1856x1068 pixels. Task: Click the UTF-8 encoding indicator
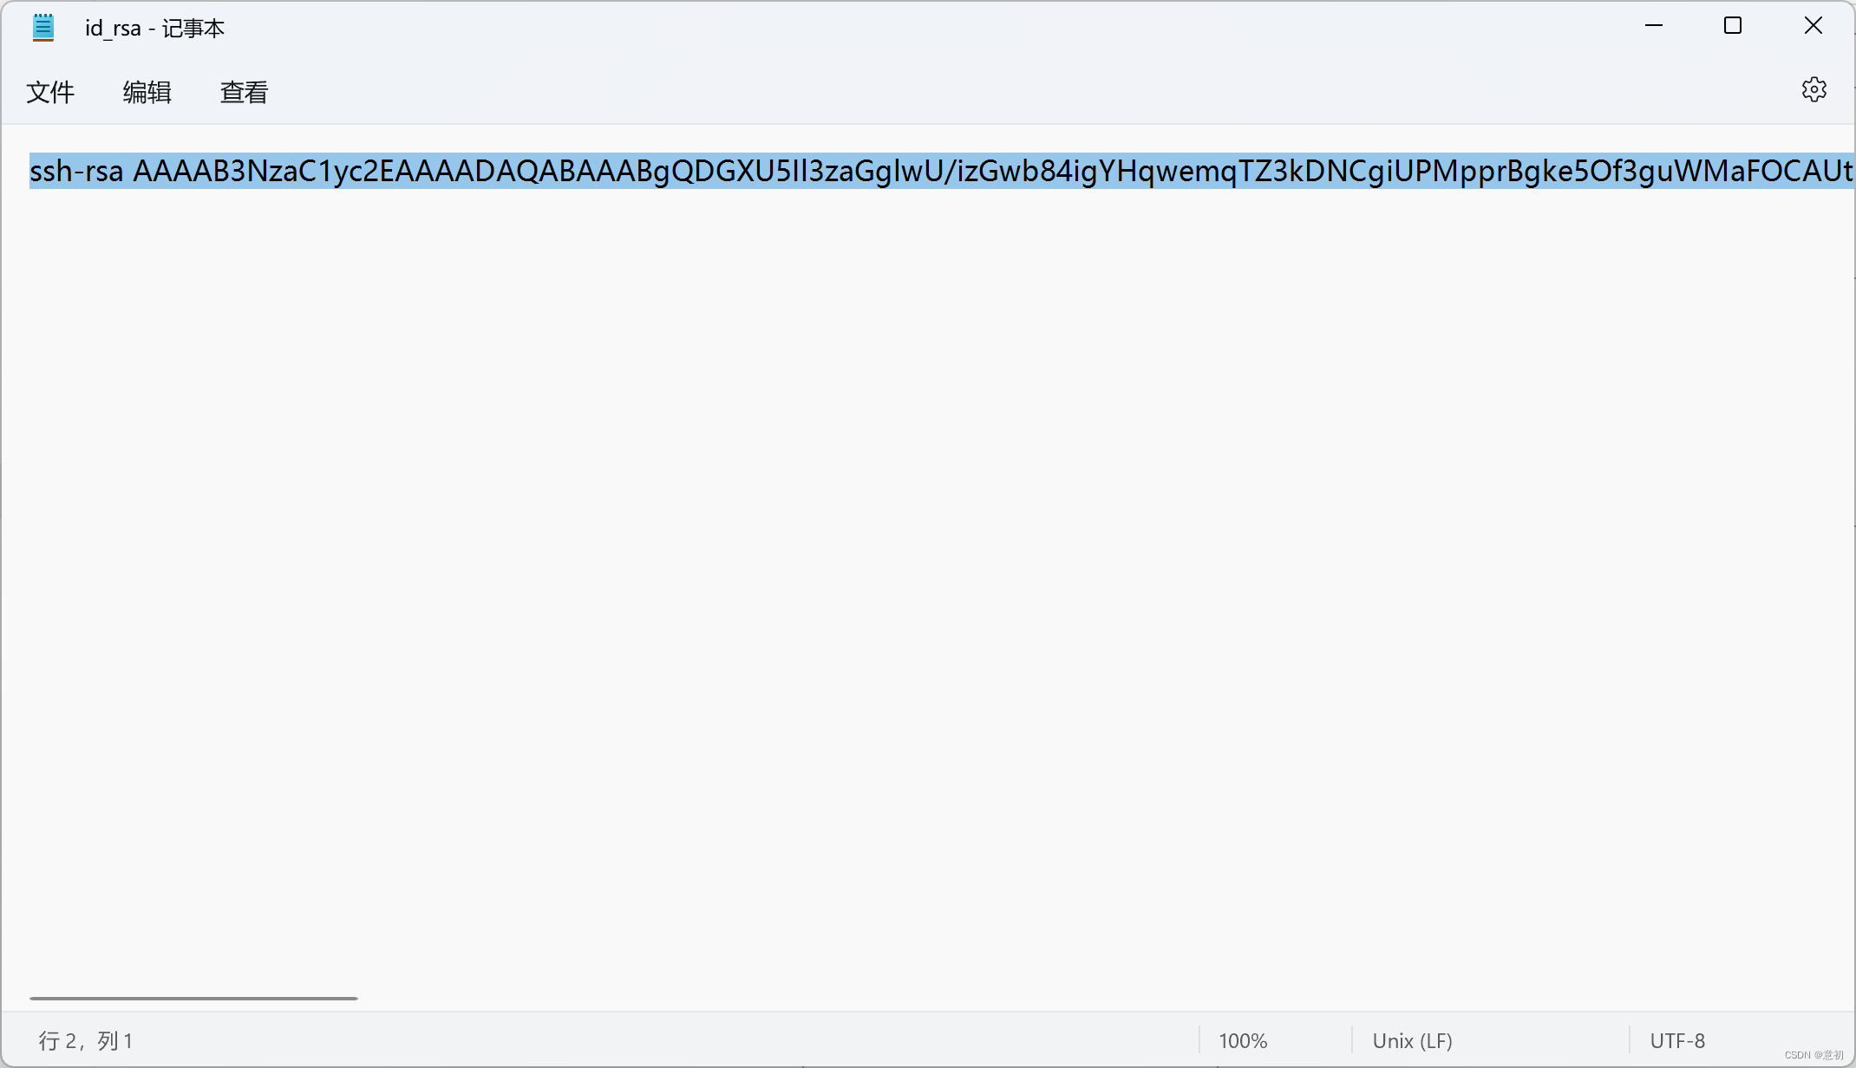(1676, 1040)
